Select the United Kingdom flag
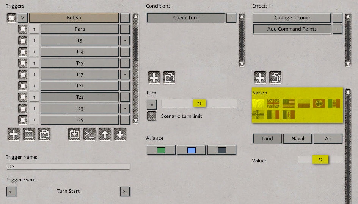358x204 pixels. (x=273, y=103)
